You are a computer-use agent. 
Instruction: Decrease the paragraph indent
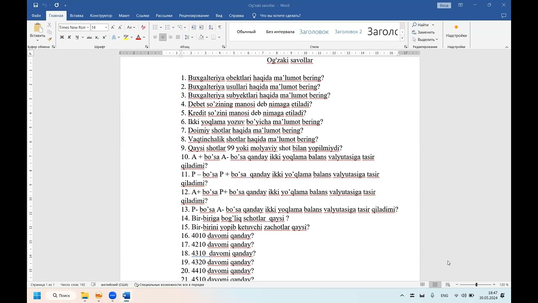(194, 27)
